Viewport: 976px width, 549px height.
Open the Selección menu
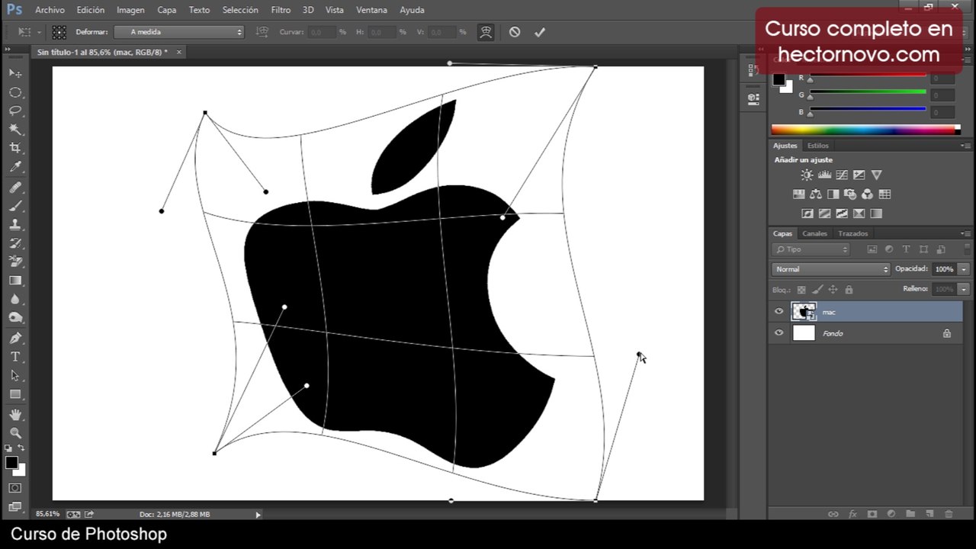click(x=240, y=10)
